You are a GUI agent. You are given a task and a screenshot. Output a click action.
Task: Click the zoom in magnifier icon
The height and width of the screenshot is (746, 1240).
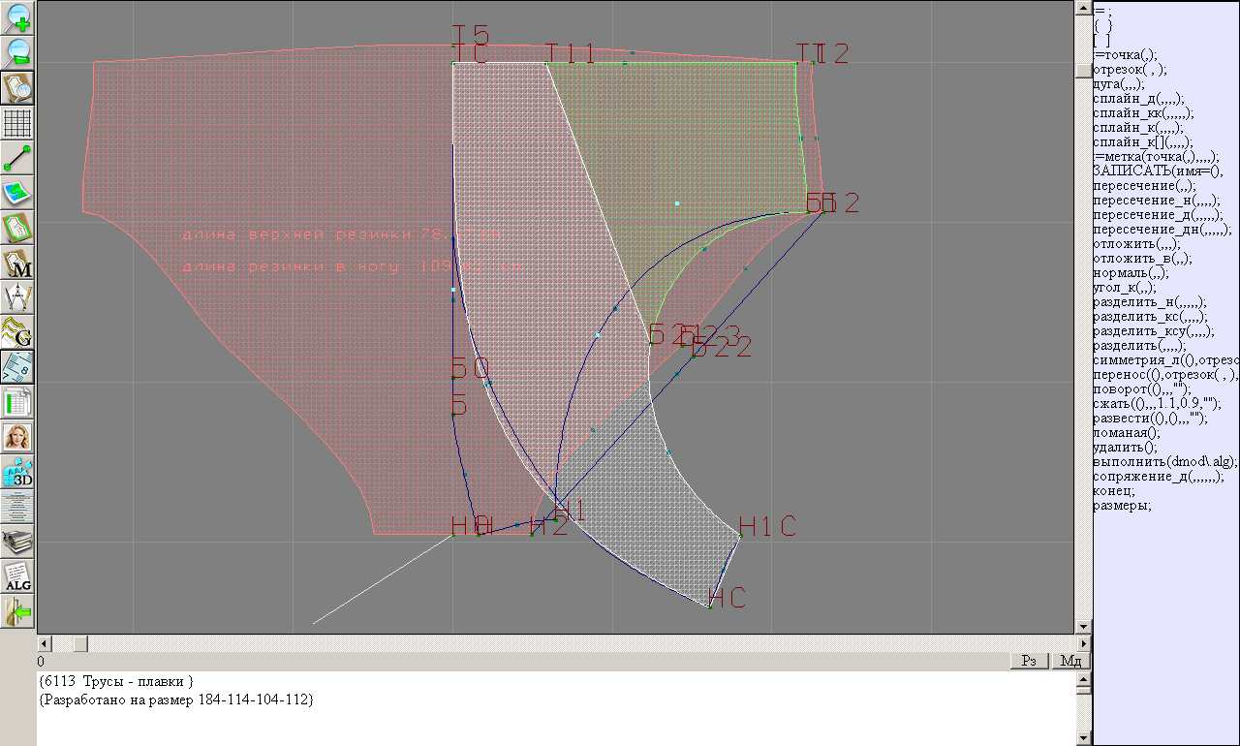[18, 17]
